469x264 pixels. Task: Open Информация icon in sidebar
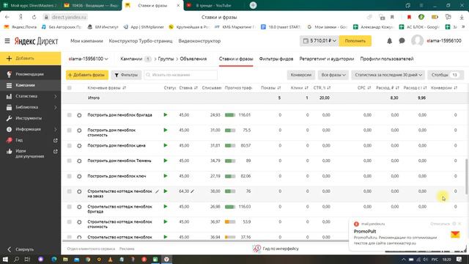[10, 129]
